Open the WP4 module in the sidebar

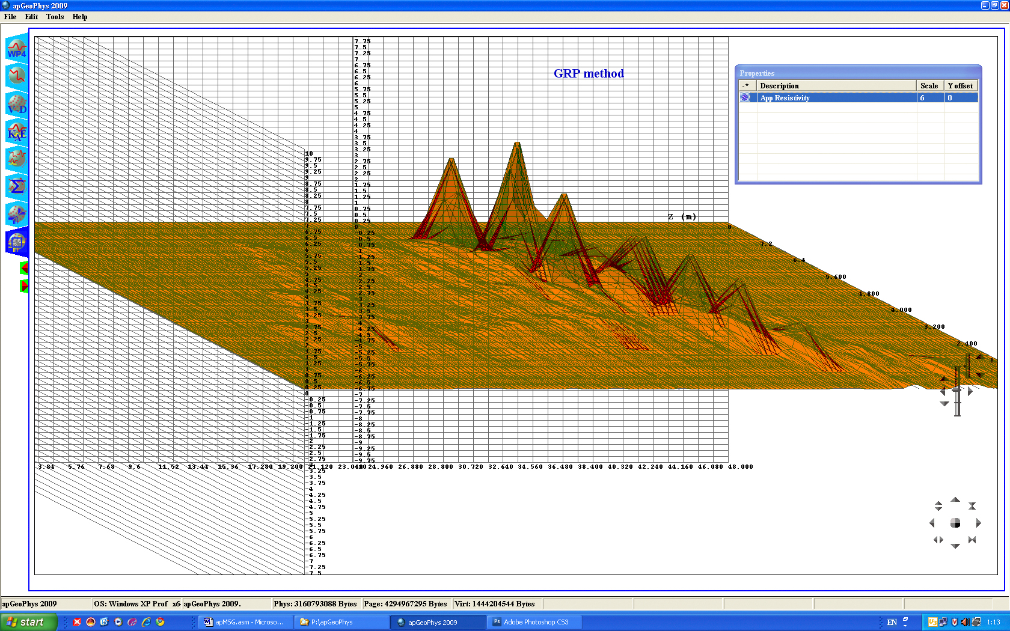click(x=17, y=49)
